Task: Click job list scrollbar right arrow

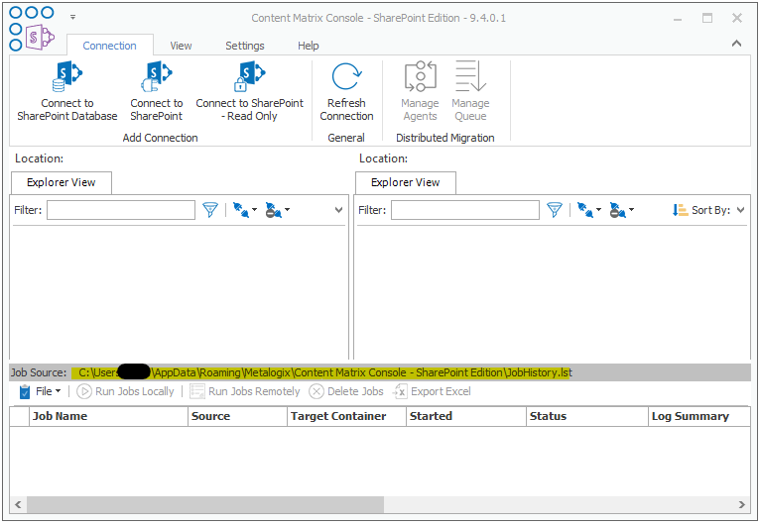Action: coord(741,504)
